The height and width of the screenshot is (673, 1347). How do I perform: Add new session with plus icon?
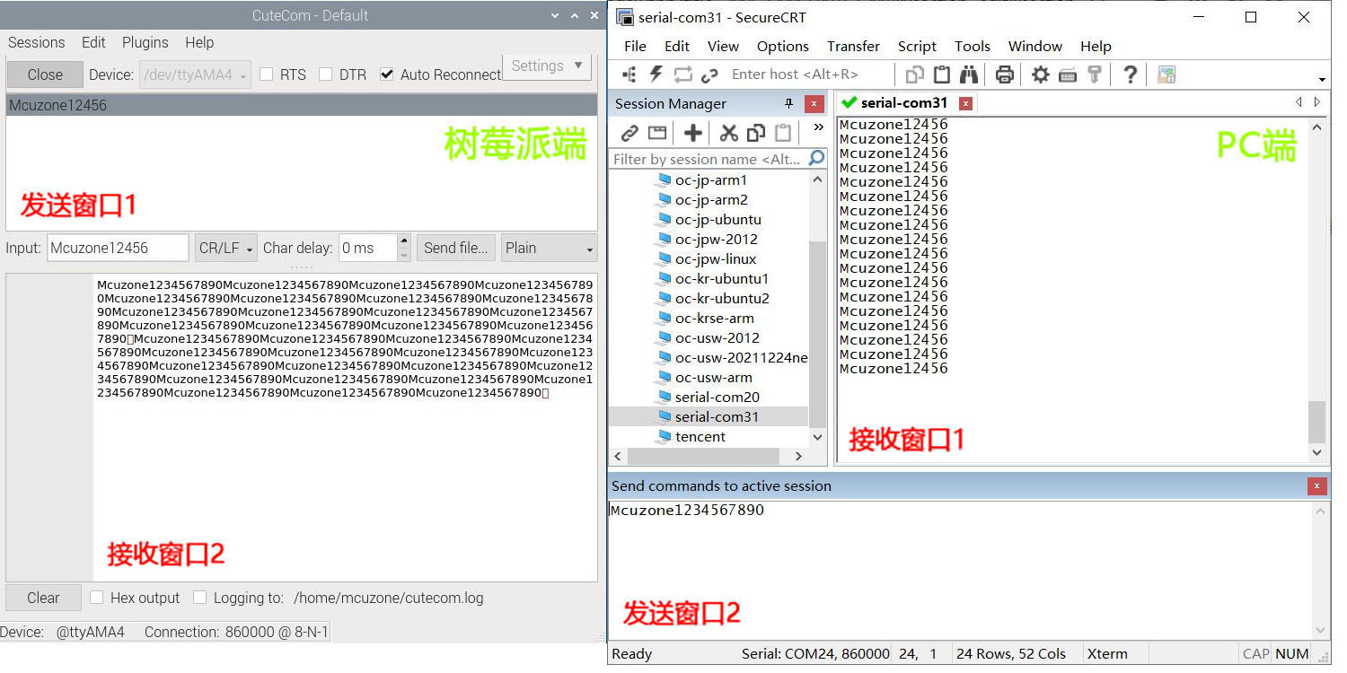pyautogui.click(x=693, y=133)
